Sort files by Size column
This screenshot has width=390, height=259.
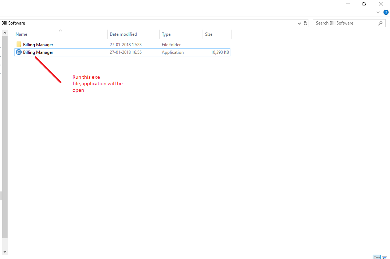(x=217, y=34)
